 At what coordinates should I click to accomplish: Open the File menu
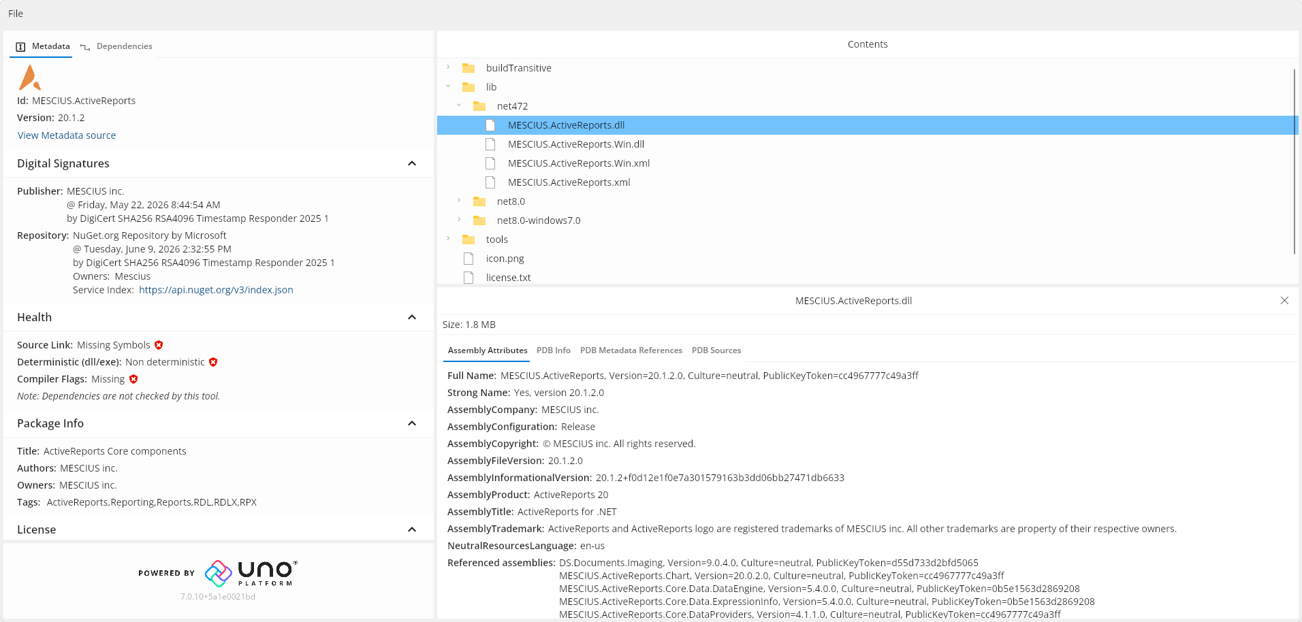pos(16,14)
